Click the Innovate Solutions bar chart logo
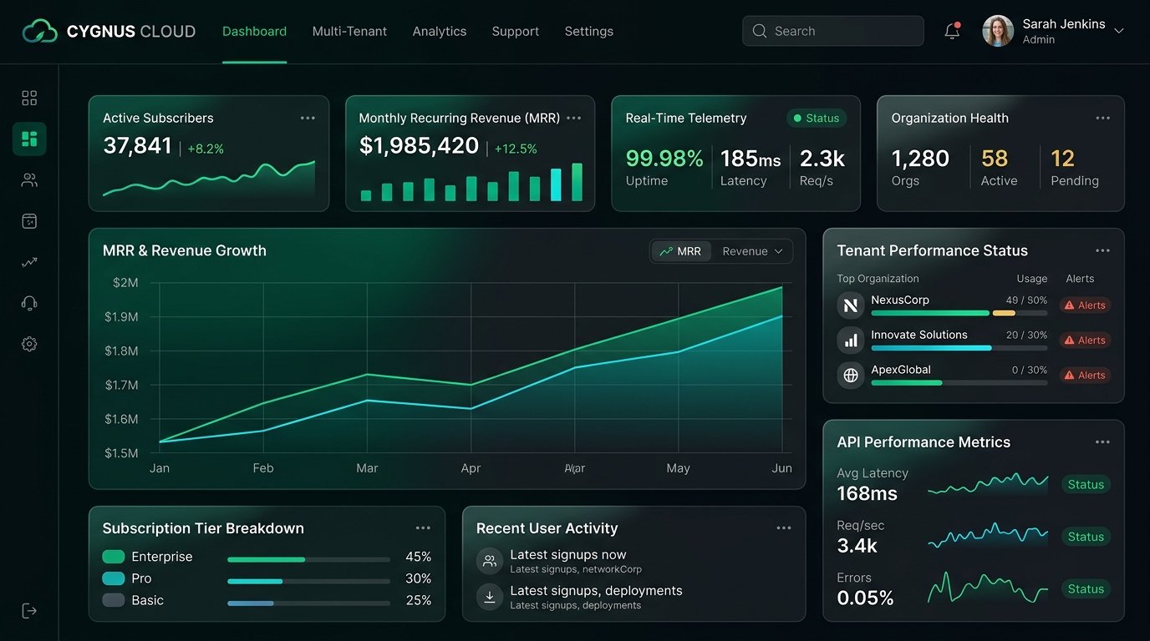 [851, 341]
